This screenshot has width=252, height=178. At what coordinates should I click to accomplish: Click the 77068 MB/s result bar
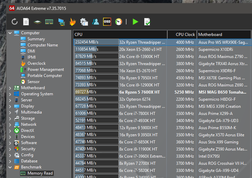pyautogui.click(x=97, y=71)
